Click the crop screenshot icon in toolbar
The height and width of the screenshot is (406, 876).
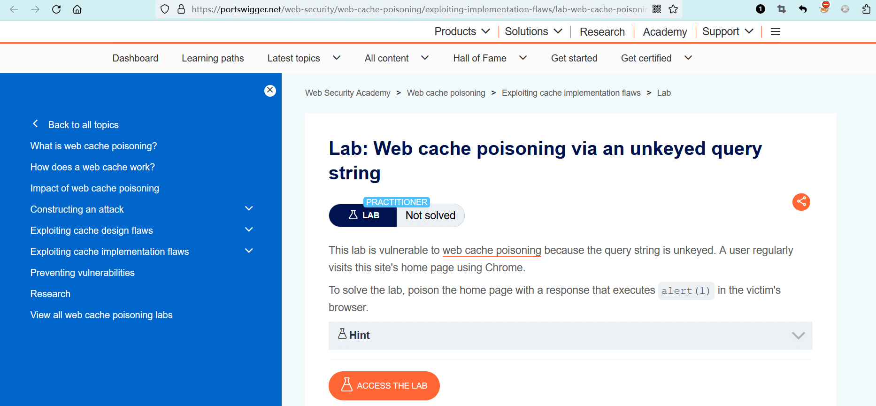coord(782,9)
